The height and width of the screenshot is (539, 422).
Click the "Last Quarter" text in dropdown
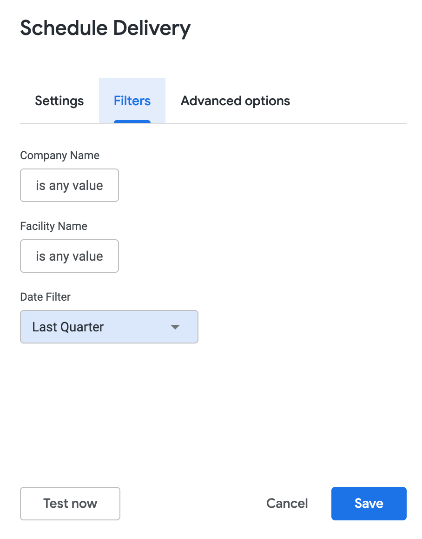(x=68, y=327)
